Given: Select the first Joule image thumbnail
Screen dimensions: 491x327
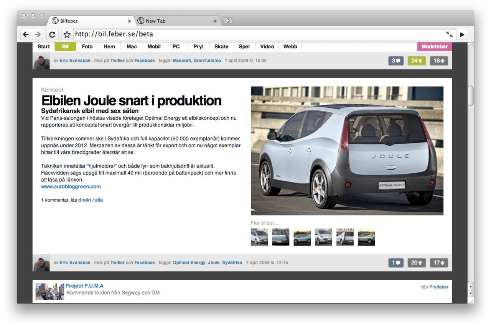Looking at the screenshot, I should click(x=259, y=237).
